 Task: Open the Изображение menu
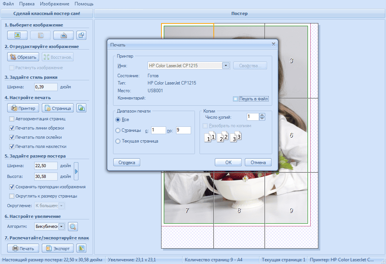point(55,4)
